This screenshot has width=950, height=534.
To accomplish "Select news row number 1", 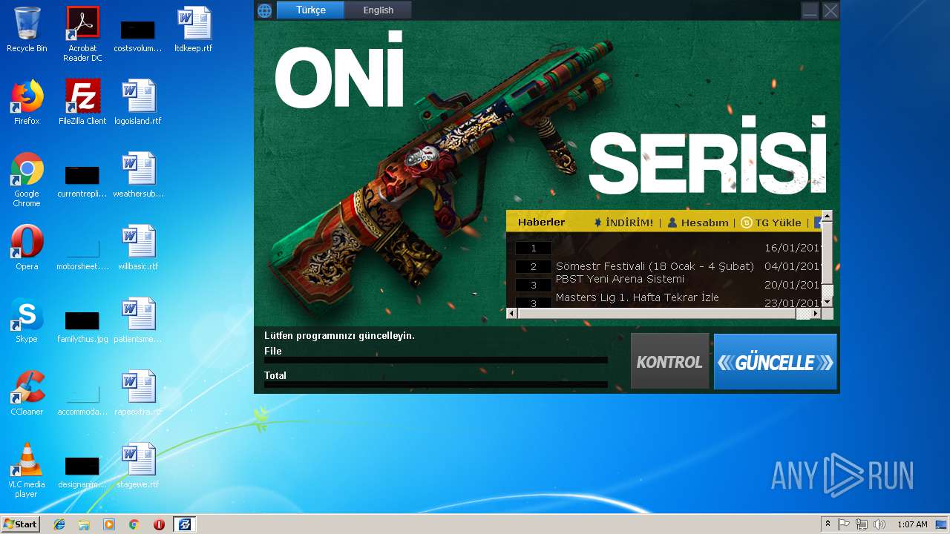I will coord(534,248).
